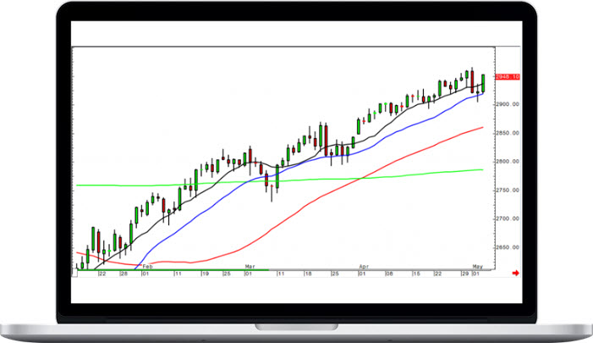Image resolution: width=593 pixels, height=343 pixels.
Task: Click the last green candlestick on the right
Action: [x=483, y=83]
